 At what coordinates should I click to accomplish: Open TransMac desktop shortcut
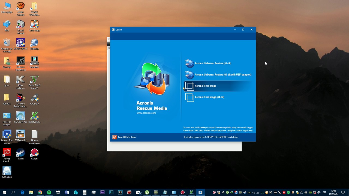click(x=34, y=63)
